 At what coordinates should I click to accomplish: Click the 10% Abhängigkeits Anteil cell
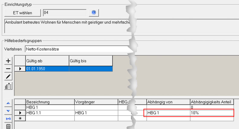(212, 113)
